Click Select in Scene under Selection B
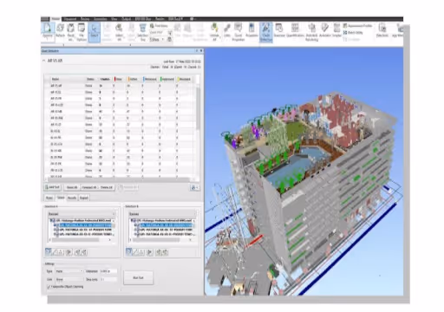 click(165, 252)
